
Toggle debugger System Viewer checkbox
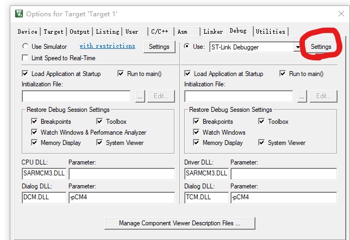click(261, 142)
